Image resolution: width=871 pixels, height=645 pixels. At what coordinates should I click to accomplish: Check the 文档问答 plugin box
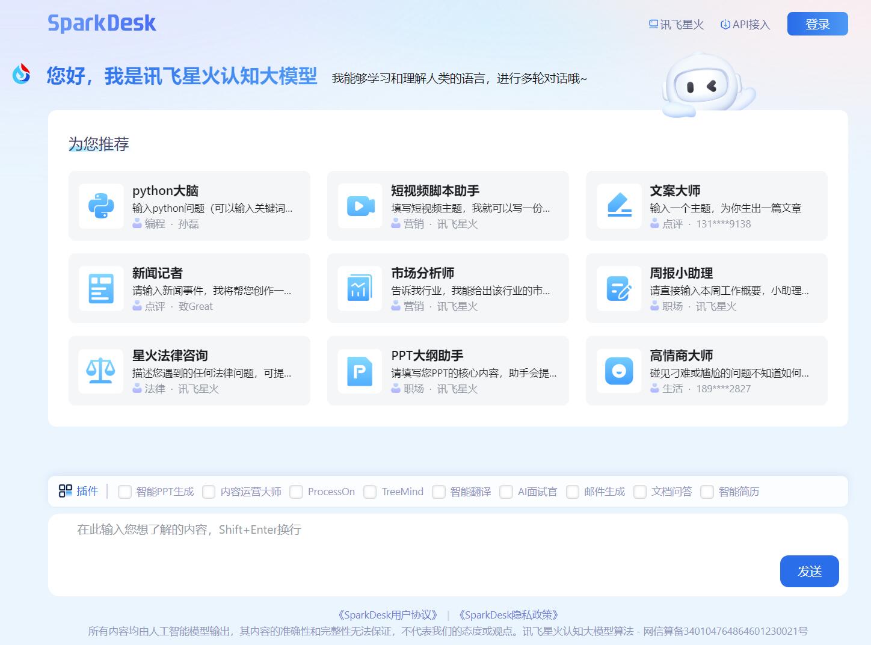639,492
